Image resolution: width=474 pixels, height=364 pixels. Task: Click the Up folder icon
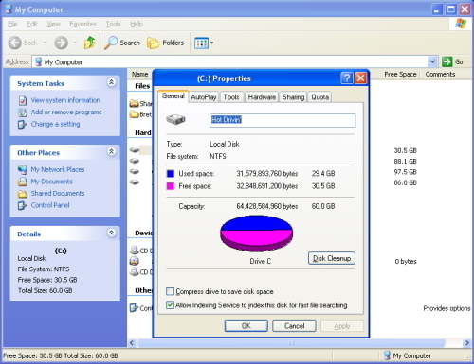point(90,43)
